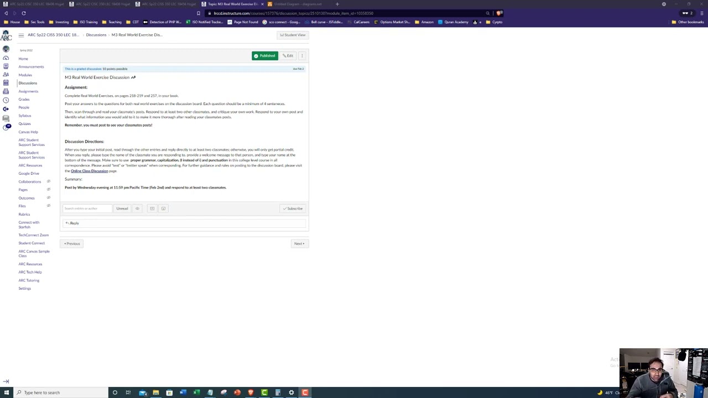Click into Search entries or author field

point(87,208)
